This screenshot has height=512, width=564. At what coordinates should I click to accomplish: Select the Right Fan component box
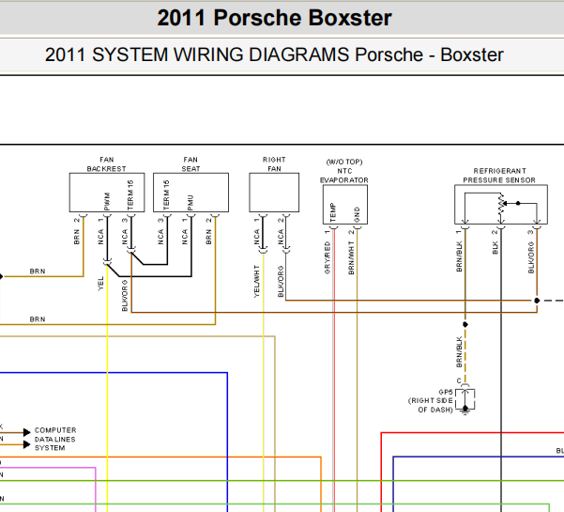[274, 193]
